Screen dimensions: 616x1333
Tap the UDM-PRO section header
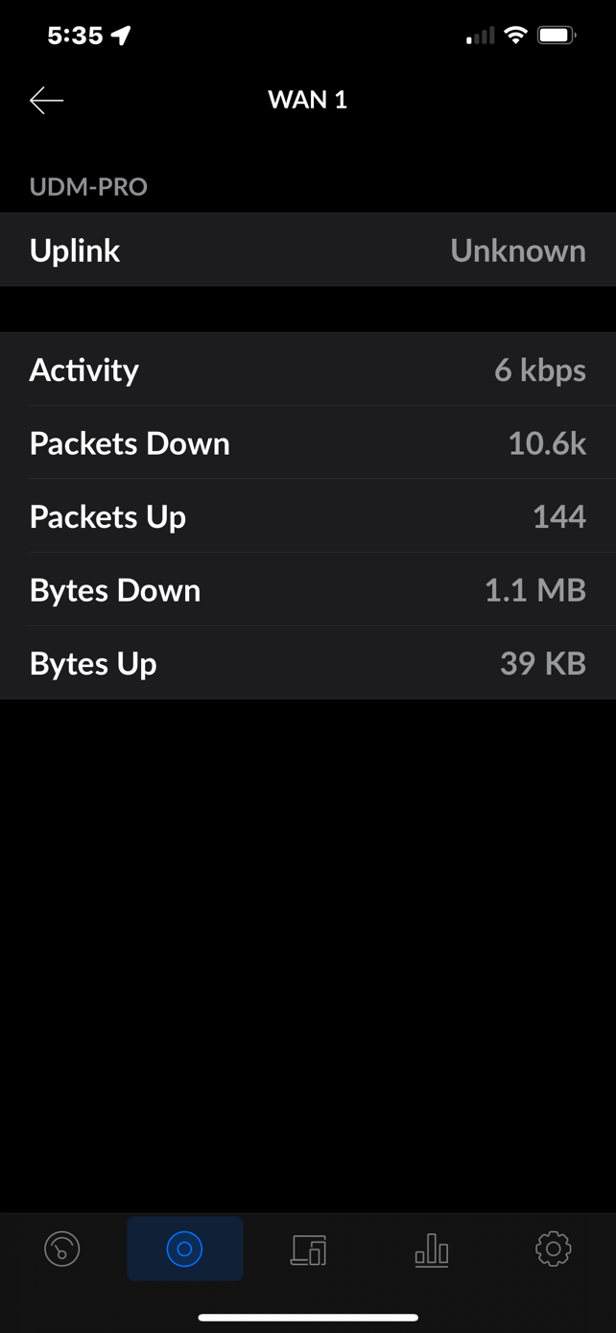(88, 186)
